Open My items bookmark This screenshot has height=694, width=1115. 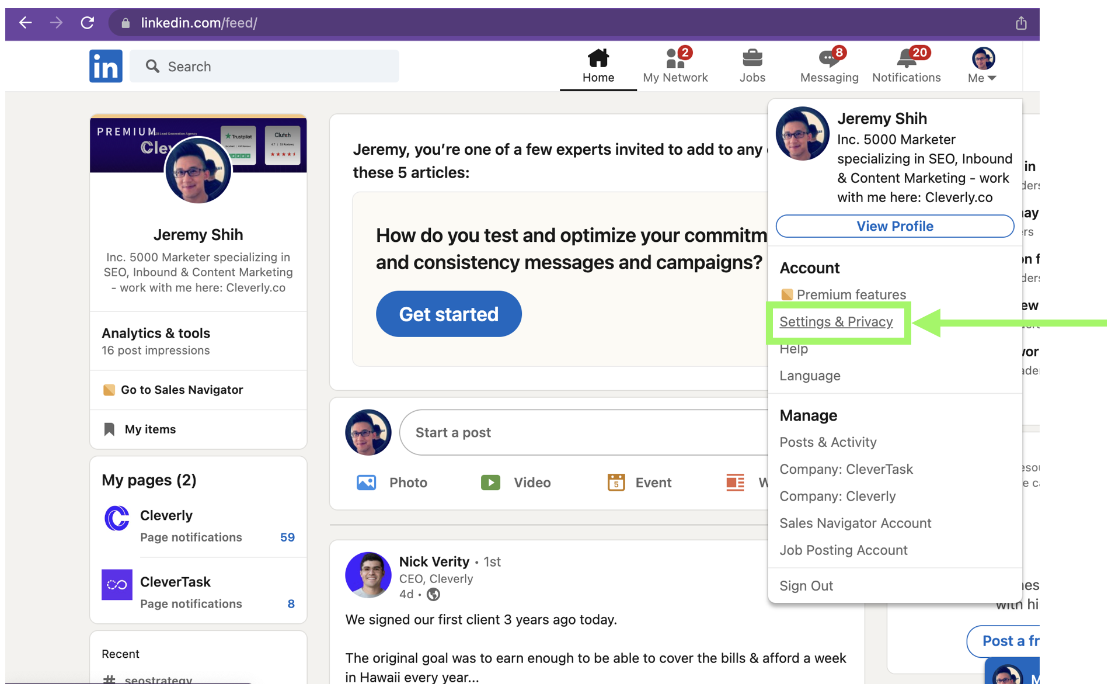[x=149, y=429]
